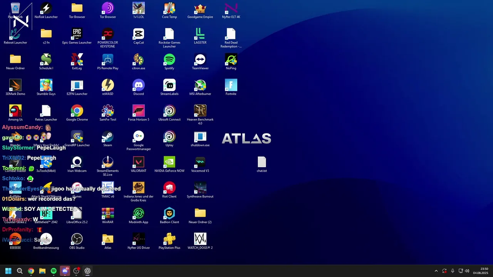Launch SamFw Tool
Screen dimensions: 493x277
(108, 113)
